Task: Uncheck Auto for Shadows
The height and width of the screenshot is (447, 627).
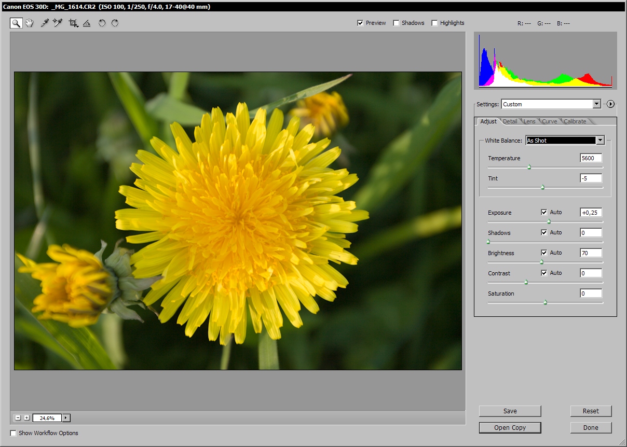Action: [x=544, y=232]
